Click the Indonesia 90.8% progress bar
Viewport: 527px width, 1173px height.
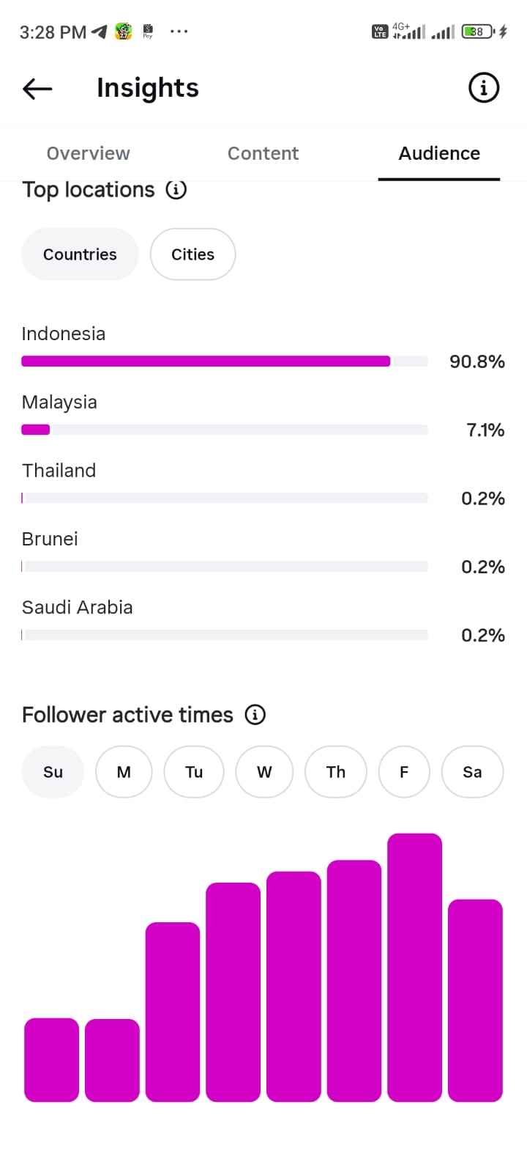click(225, 361)
